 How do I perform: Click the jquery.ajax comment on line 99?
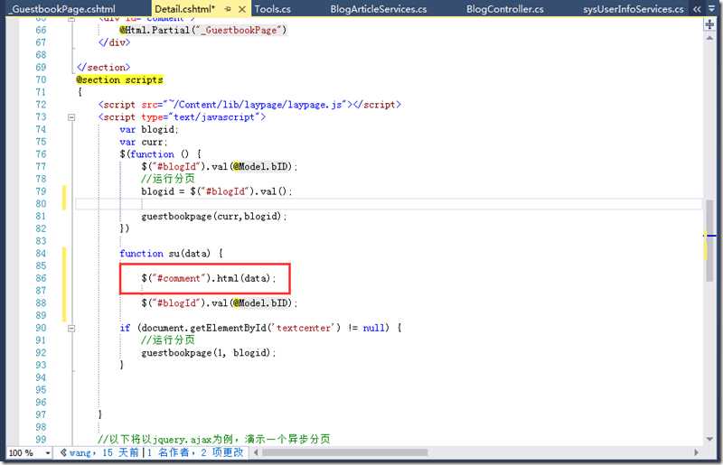tap(214, 439)
